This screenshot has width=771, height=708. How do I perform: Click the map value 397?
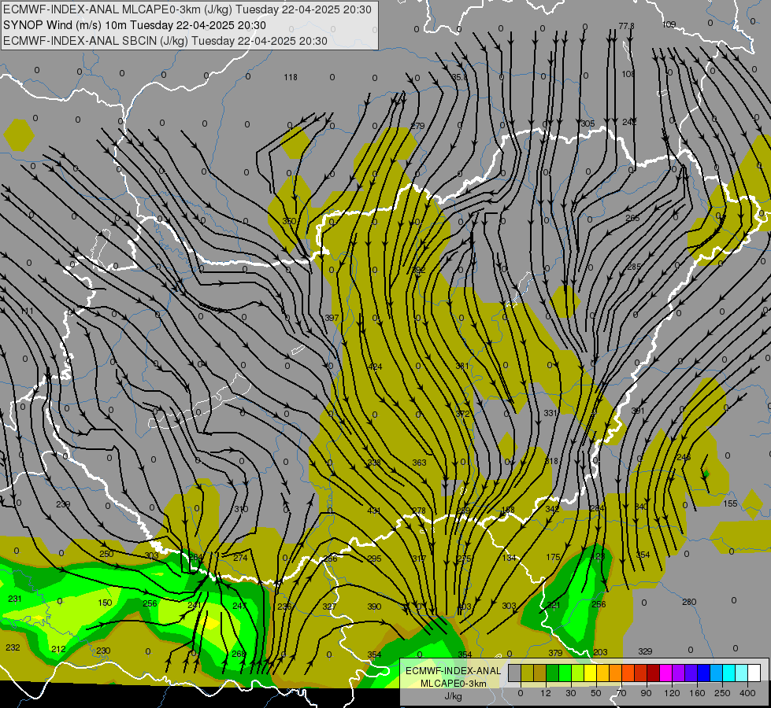point(332,318)
